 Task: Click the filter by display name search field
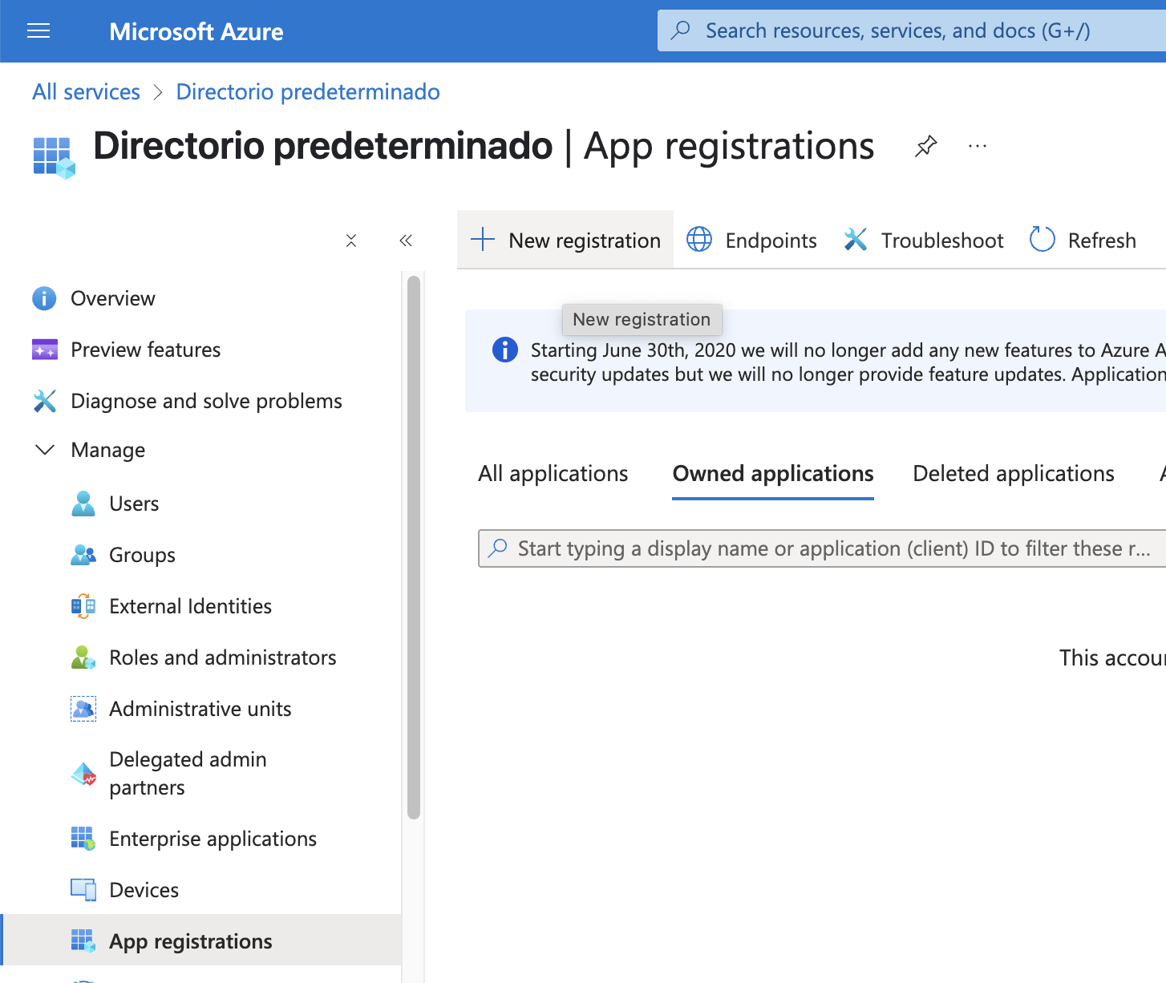822,548
